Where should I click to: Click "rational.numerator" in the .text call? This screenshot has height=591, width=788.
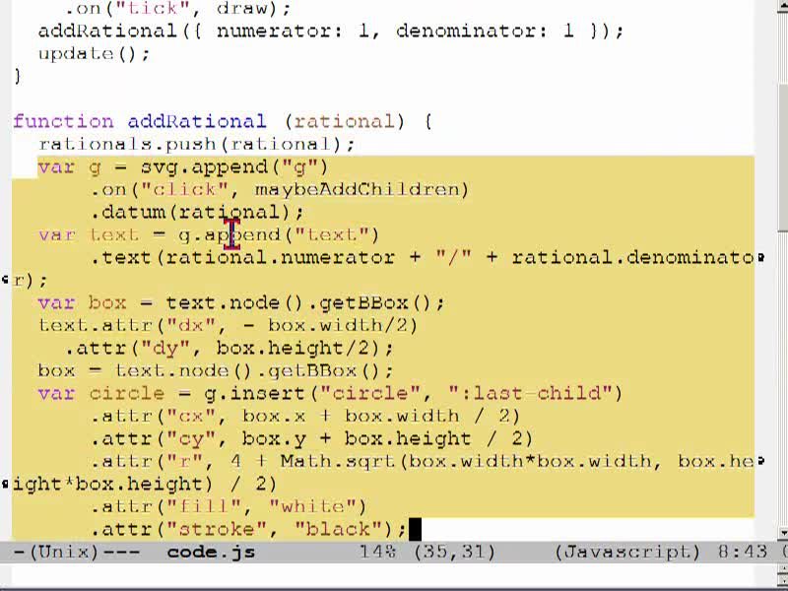[x=280, y=257]
